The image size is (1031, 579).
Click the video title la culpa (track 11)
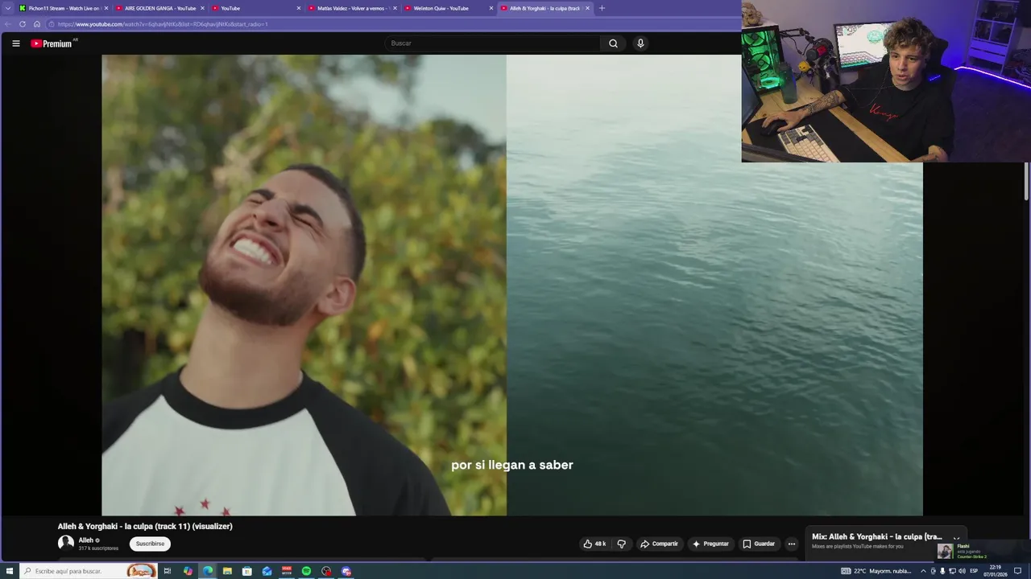(145, 526)
